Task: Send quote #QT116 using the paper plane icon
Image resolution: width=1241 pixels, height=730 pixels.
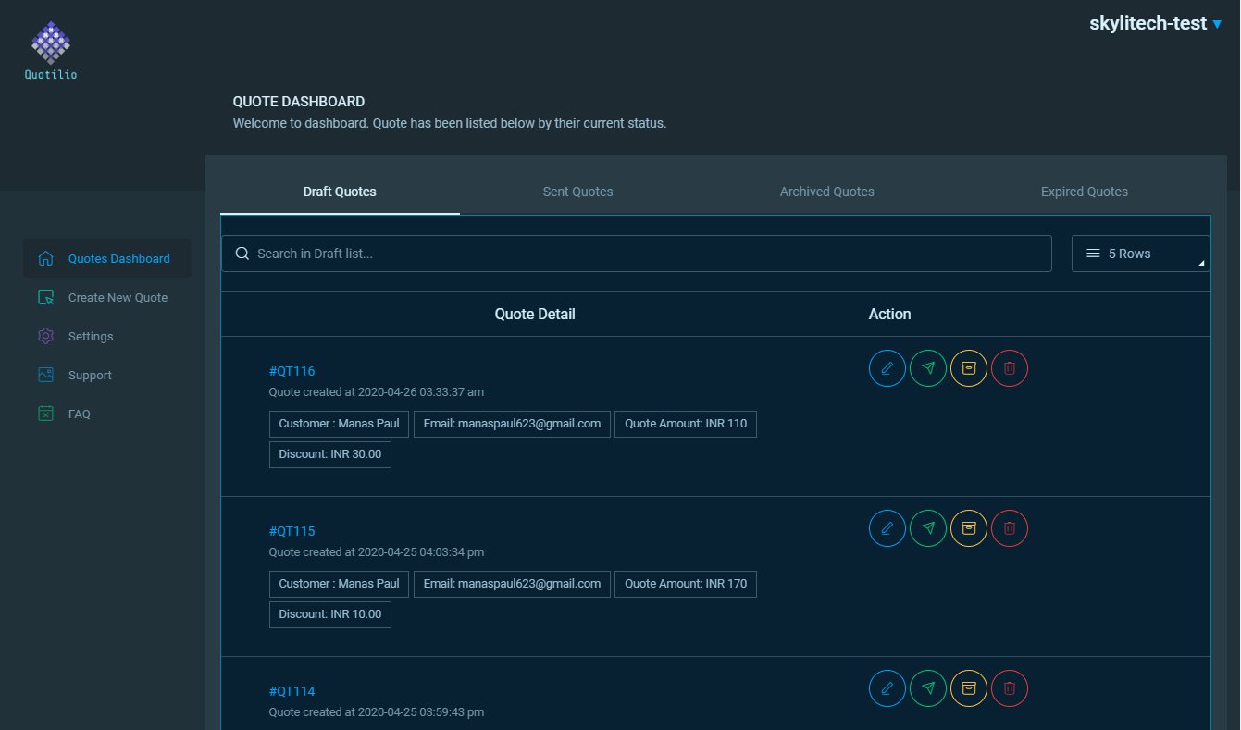Action: (x=928, y=368)
